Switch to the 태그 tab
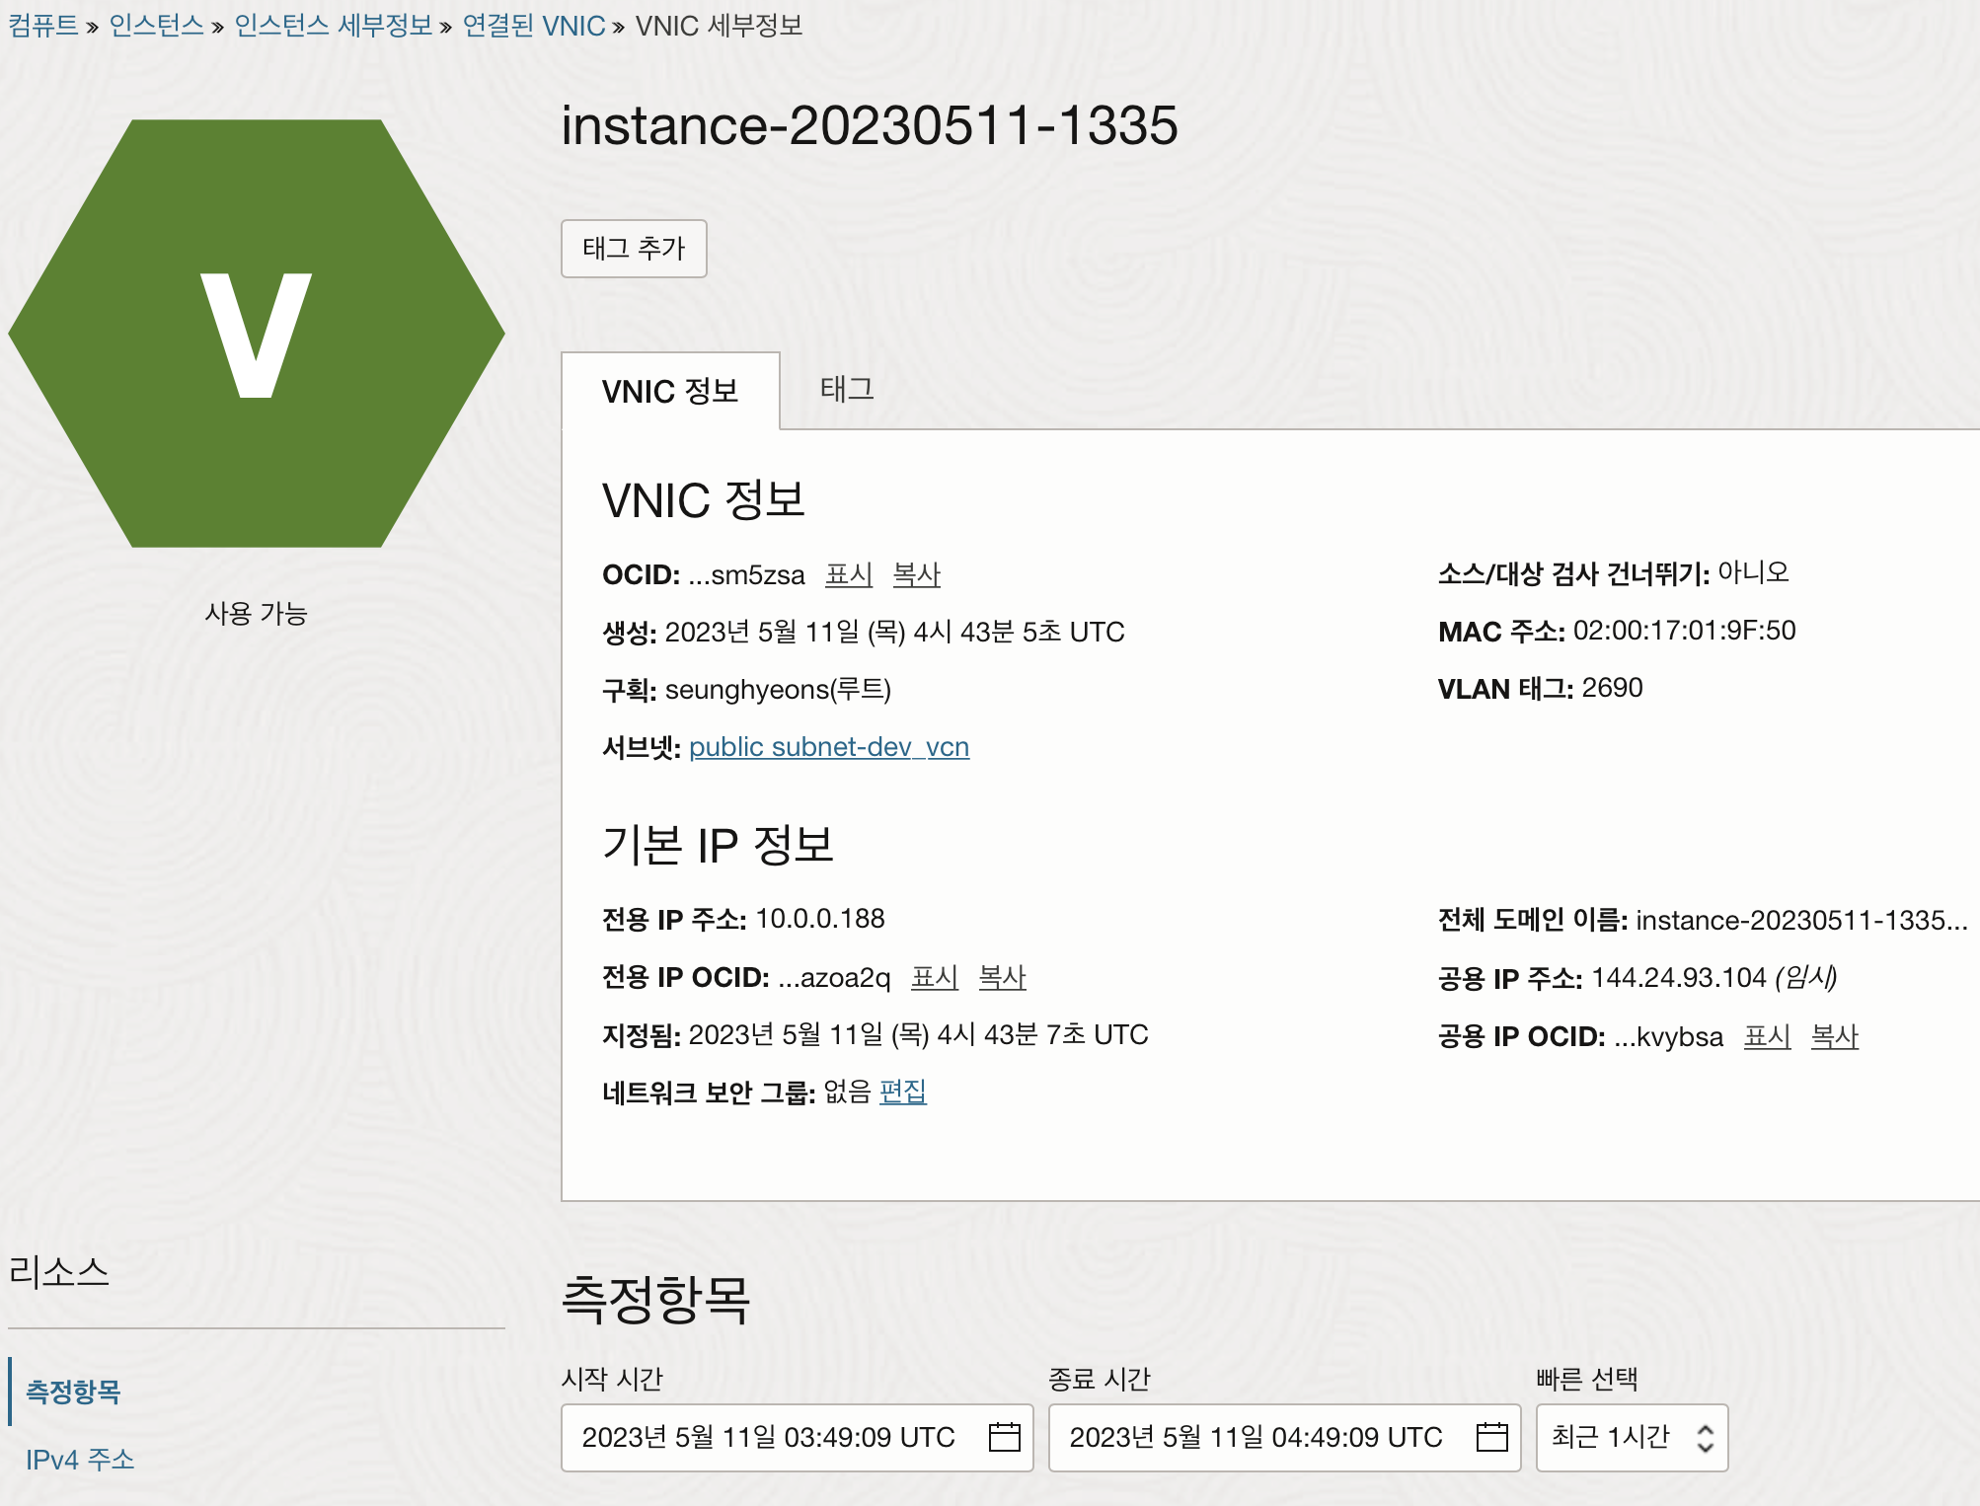 pyautogui.click(x=847, y=390)
